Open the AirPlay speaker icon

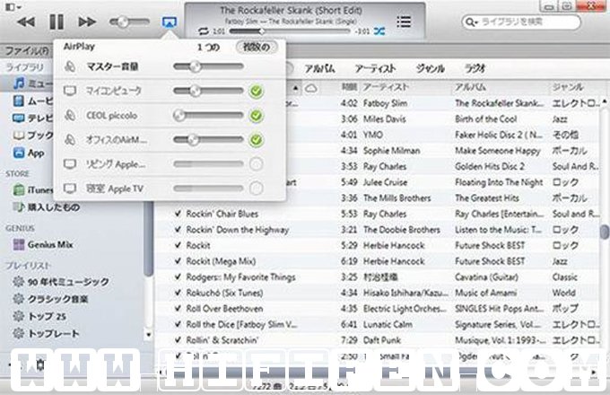pos(170,22)
